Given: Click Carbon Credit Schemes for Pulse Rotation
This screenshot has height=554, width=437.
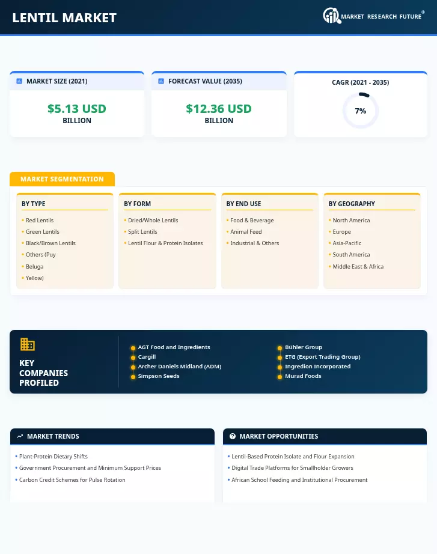Looking at the screenshot, I should pos(72,480).
